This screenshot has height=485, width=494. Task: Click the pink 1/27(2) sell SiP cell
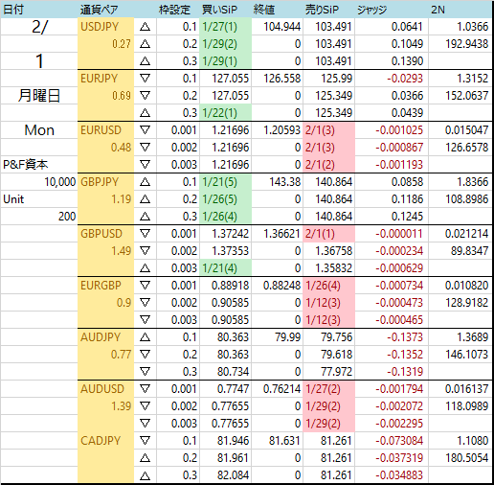coord(328,389)
